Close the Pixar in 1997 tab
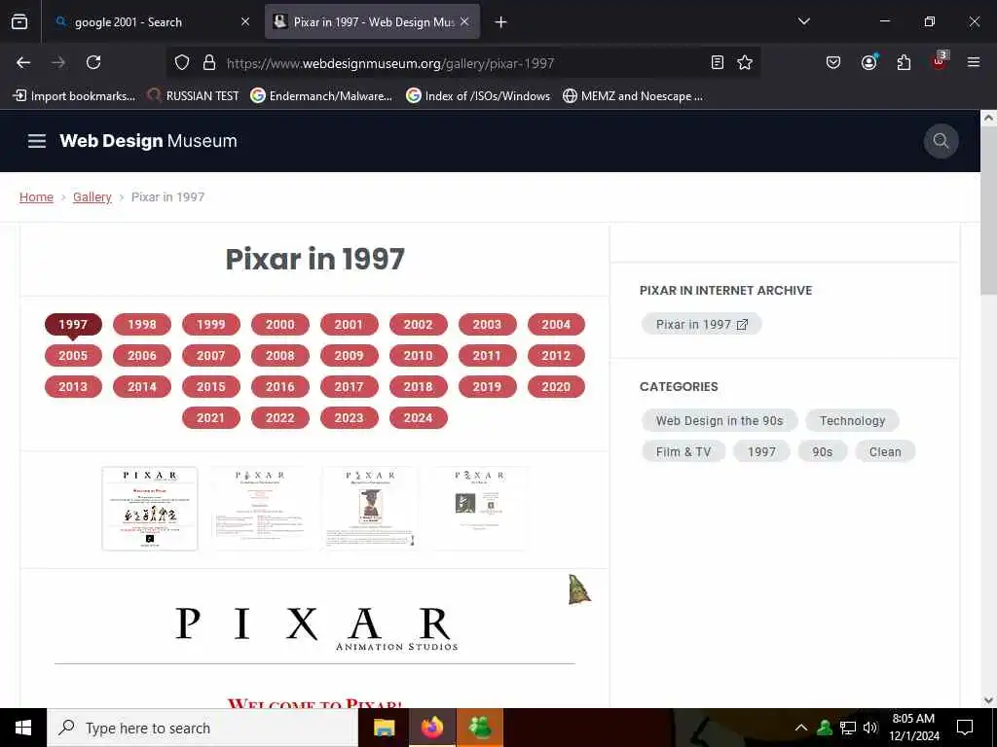Screen dimensions: 997x747 pyautogui.click(x=464, y=21)
